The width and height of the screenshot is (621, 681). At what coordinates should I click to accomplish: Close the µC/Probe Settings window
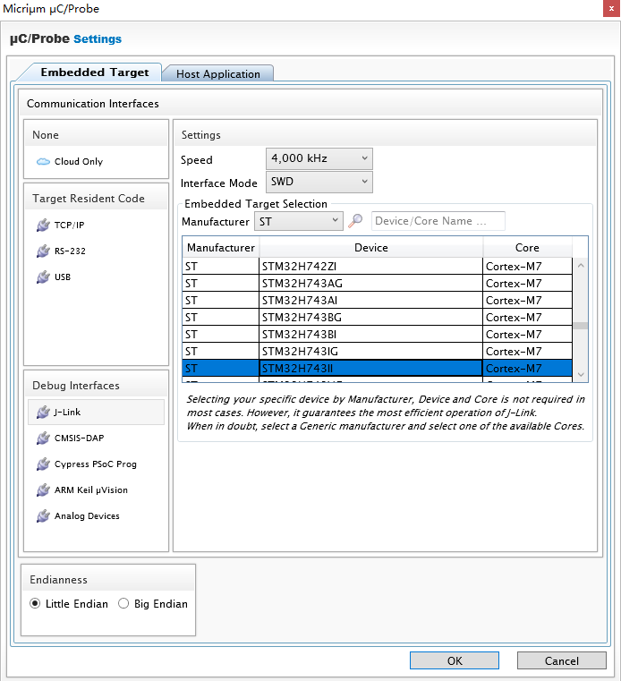[x=611, y=8]
